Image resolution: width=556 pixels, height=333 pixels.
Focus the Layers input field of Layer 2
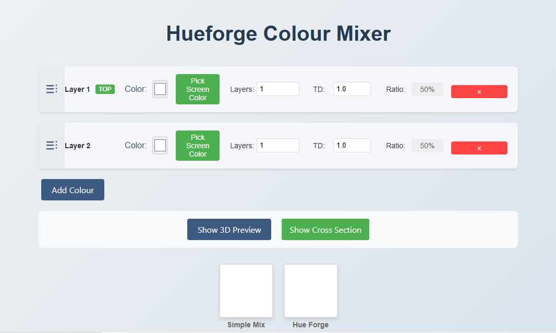277,146
